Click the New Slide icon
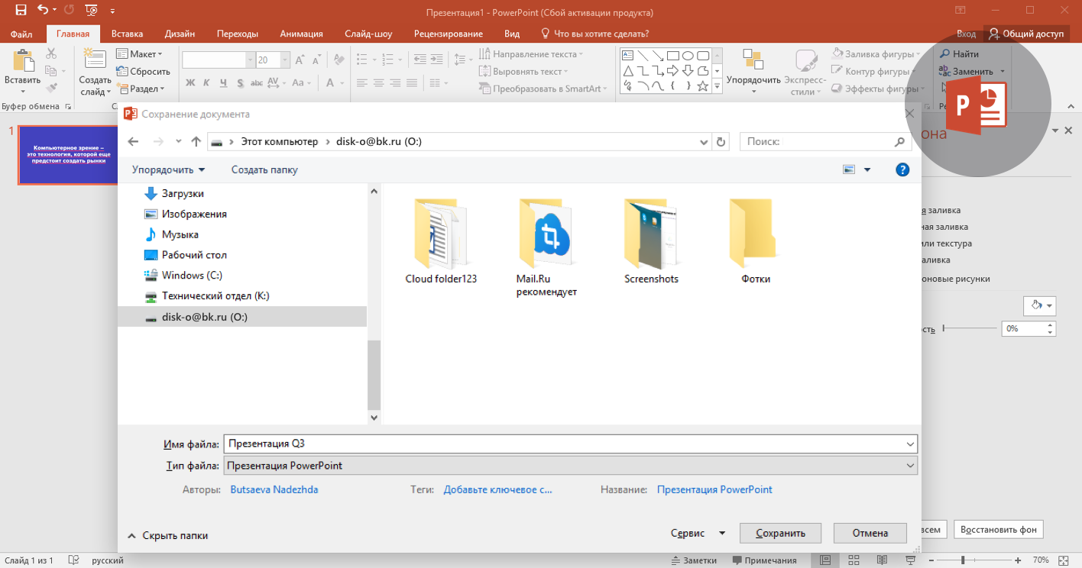1082x568 pixels. pos(95,60)
